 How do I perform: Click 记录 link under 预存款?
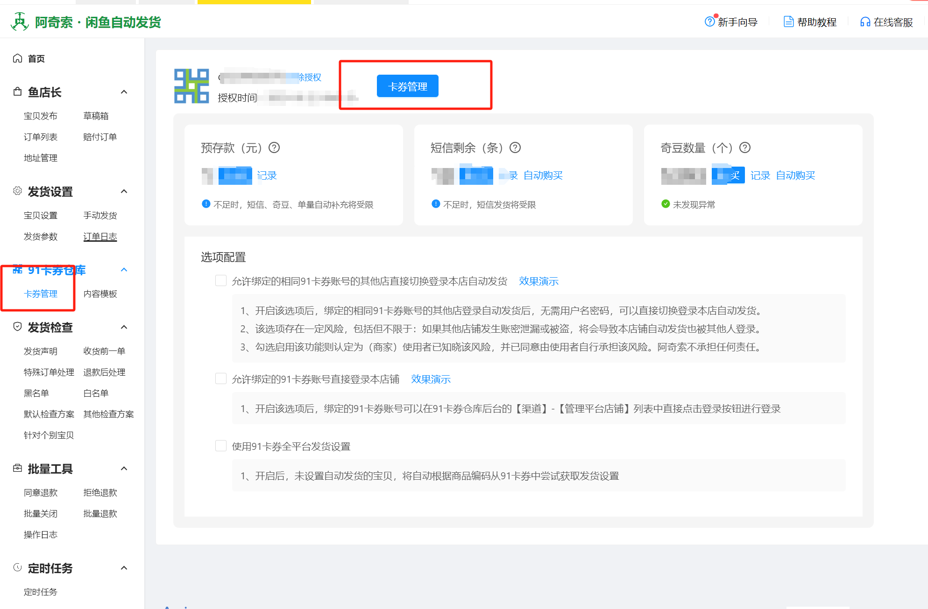pos(267,175)
